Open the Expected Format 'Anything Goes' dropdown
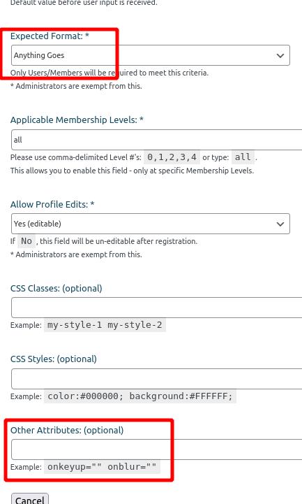The height and width of the screenshot is (504, 302). (x=151, y=55)
